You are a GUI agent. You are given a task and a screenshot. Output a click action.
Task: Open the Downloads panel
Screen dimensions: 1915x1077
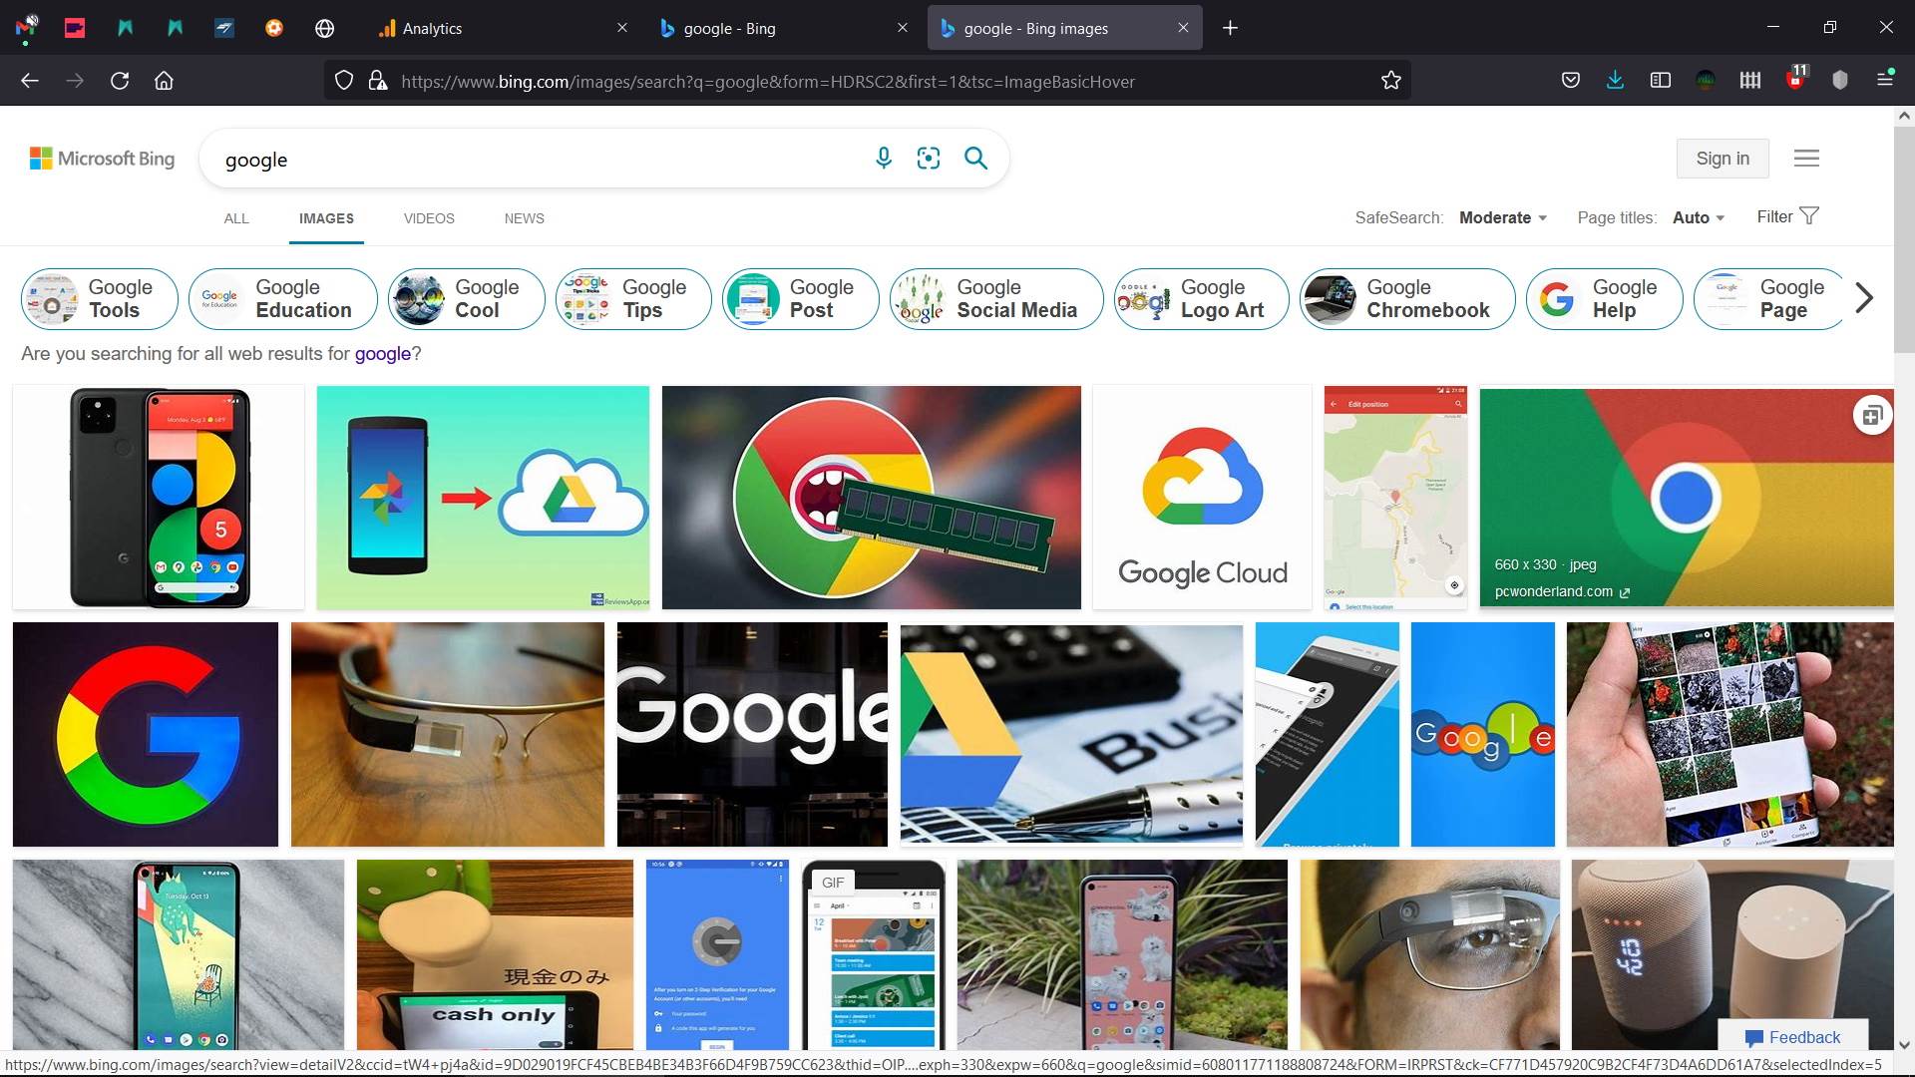(1616, 80)
